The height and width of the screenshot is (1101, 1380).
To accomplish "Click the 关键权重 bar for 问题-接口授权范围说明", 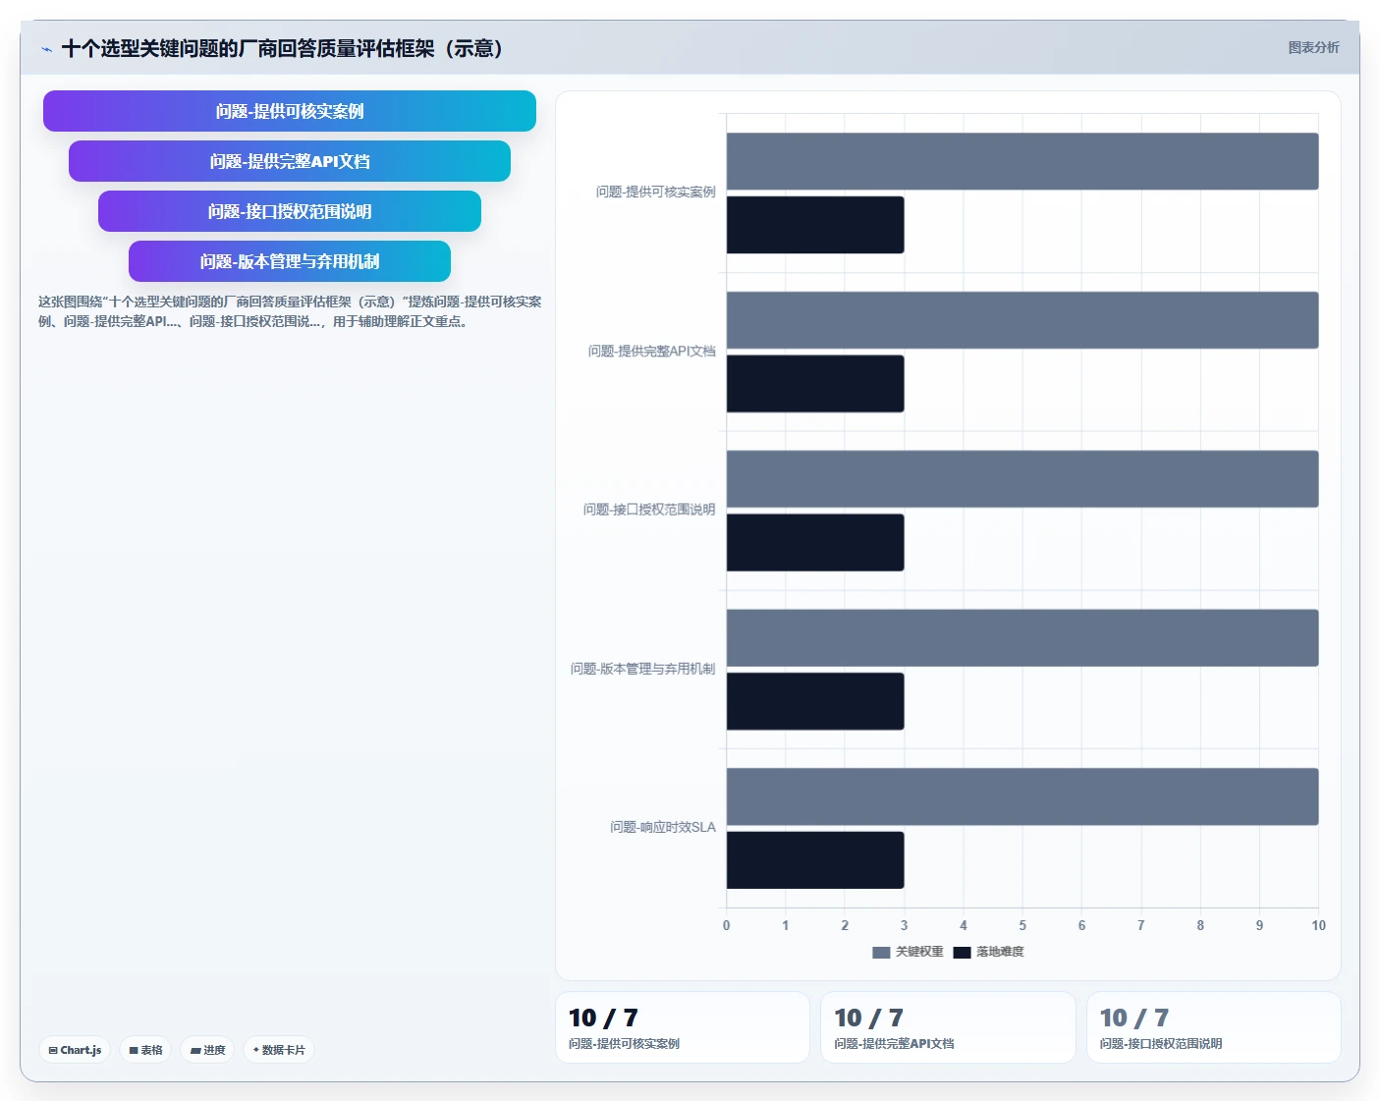I will coord(1022,479).
